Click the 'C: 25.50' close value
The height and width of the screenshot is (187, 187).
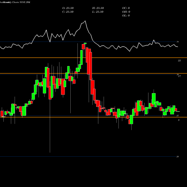[x=68, y=12]
